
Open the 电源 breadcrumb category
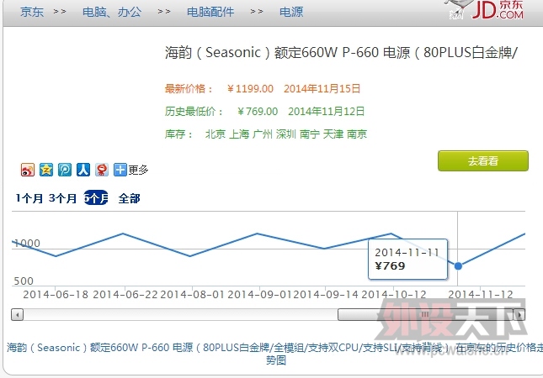point(291,12)
